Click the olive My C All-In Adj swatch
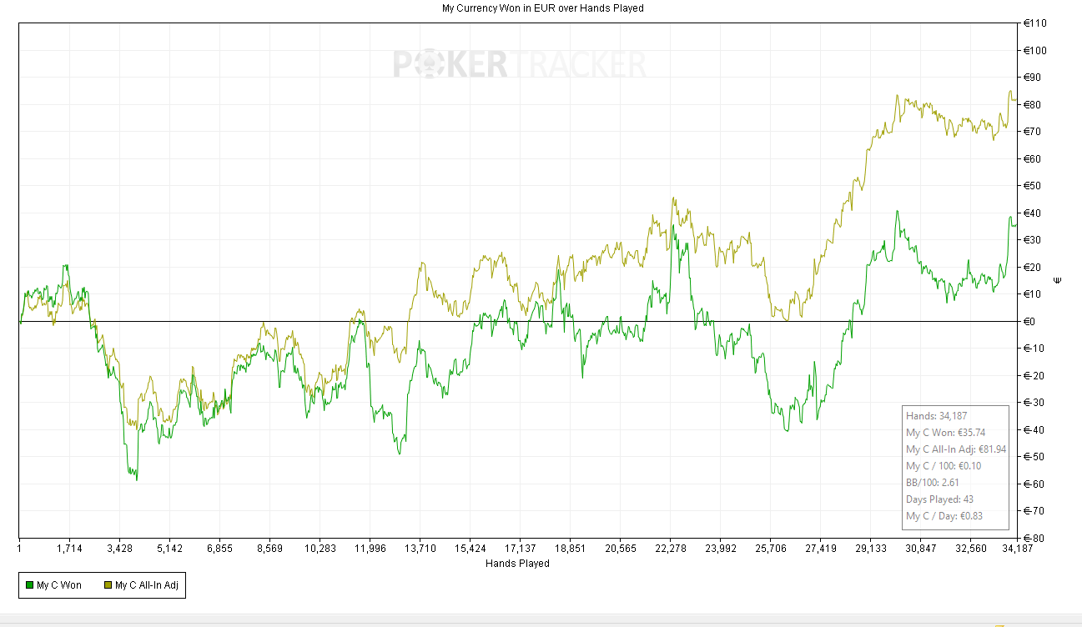This screenshot has height=627, width=1082. [108, 585]
